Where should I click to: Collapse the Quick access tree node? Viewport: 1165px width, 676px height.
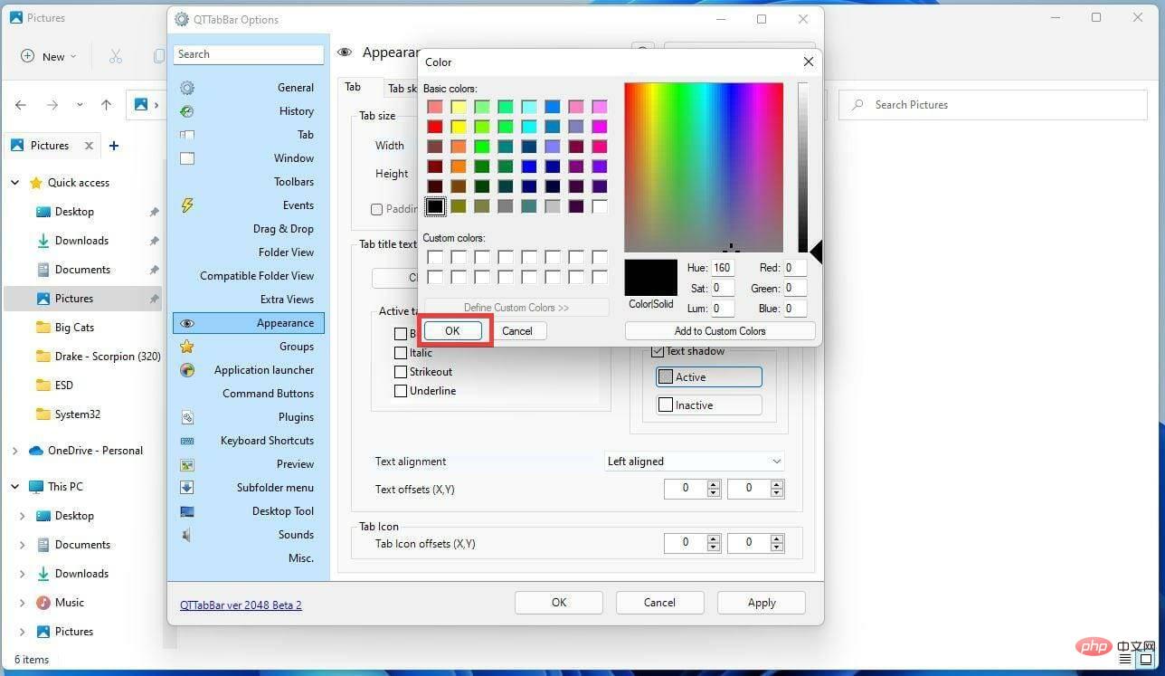tap(15, 183)
